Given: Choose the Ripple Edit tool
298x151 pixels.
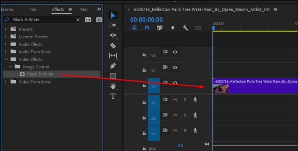Looking at the screenshot, I should [113, 35].
